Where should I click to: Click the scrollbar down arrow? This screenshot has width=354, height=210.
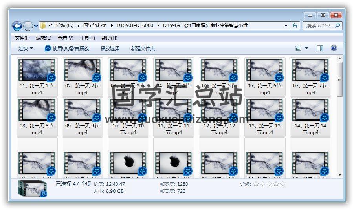(x=339, y=175)
